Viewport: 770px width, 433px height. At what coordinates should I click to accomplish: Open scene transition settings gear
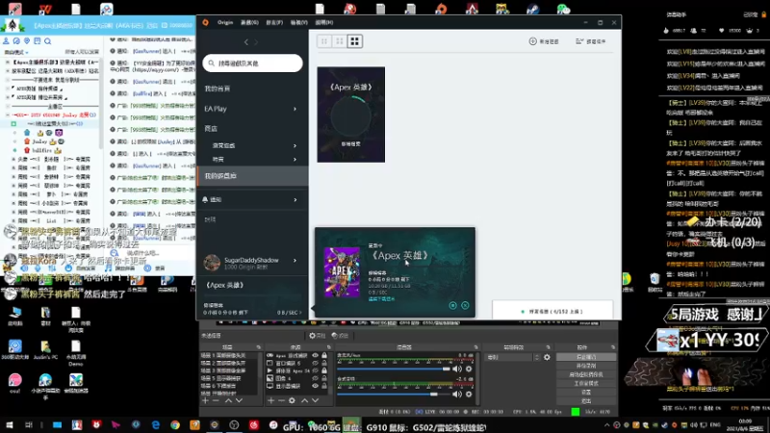tap(547, 357)
